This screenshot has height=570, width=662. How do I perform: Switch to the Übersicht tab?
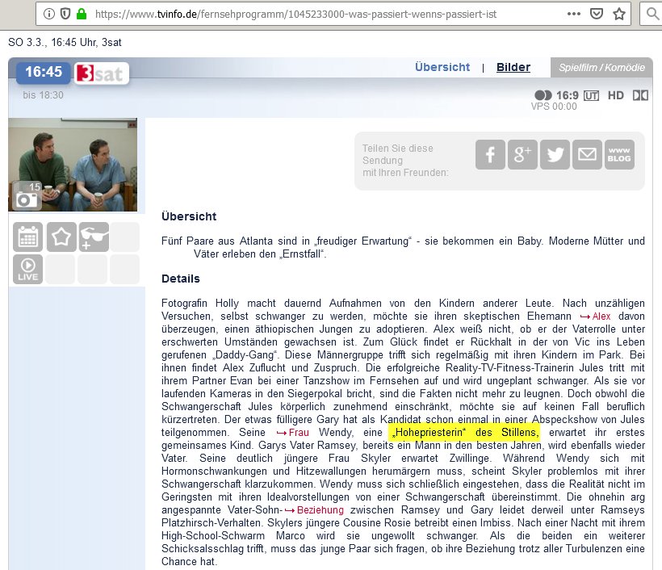click(x=442, y=67)
